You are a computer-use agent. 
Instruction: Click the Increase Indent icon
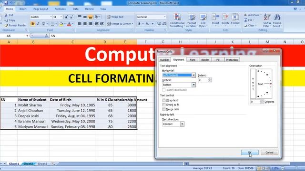pyautogui.click(x=102, y=24)
